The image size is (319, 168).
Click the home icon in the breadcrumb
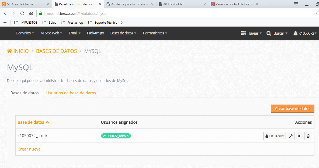(9, 51)
